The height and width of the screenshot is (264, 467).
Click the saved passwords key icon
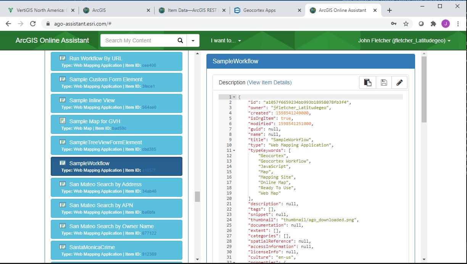(x=394, y=24)
